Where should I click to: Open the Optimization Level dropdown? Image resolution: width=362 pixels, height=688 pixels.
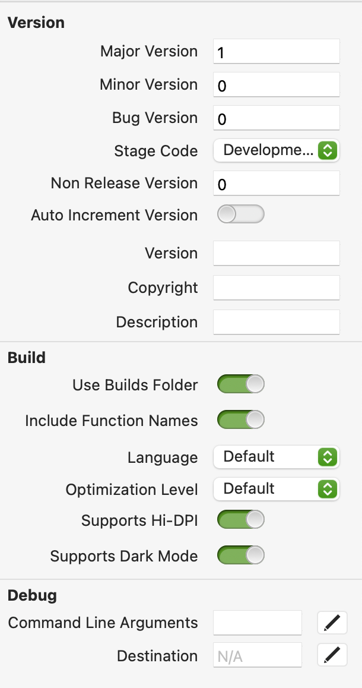coord(276,488)
